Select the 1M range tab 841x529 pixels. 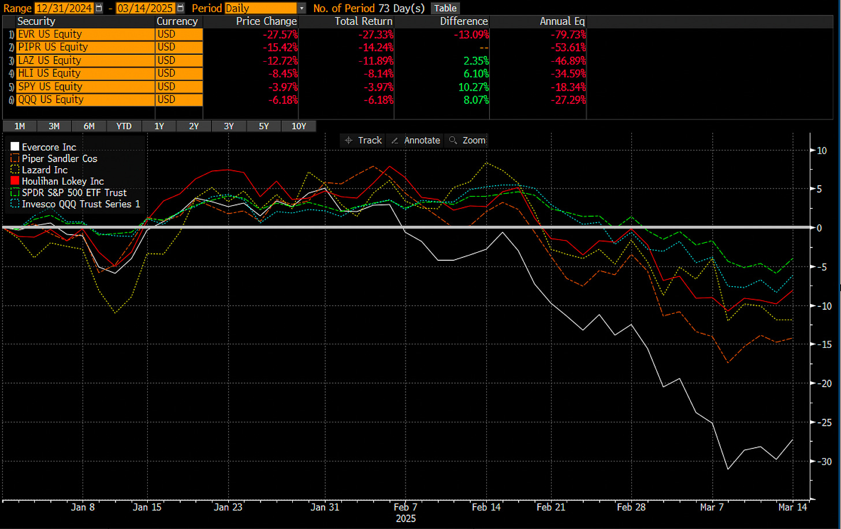tap(20, 126)
